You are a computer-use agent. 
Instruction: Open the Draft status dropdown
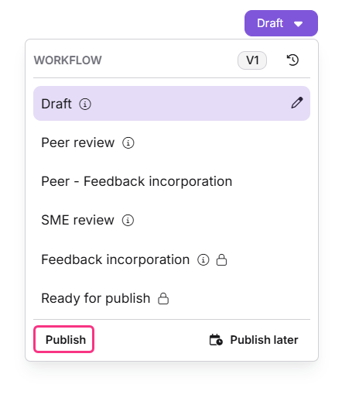click(x=281, y=23)
